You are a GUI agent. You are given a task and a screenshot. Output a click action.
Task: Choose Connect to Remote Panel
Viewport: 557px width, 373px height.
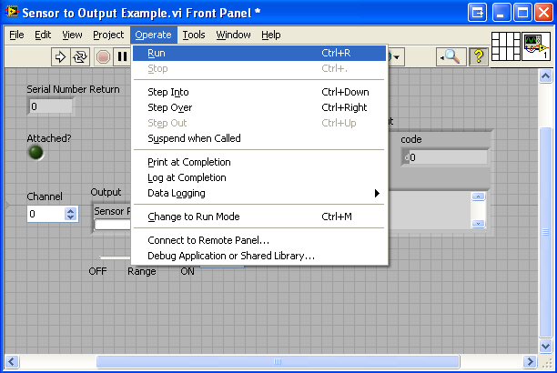coord(258,240)
